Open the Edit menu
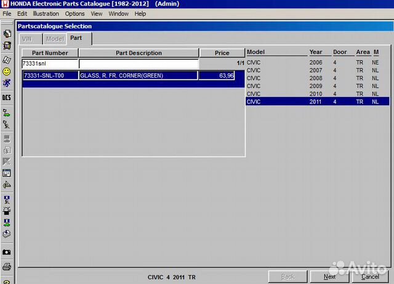Viewport: 394px width, 284px height. click(22, 14)
